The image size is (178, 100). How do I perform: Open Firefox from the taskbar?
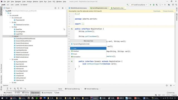point(41,98)
